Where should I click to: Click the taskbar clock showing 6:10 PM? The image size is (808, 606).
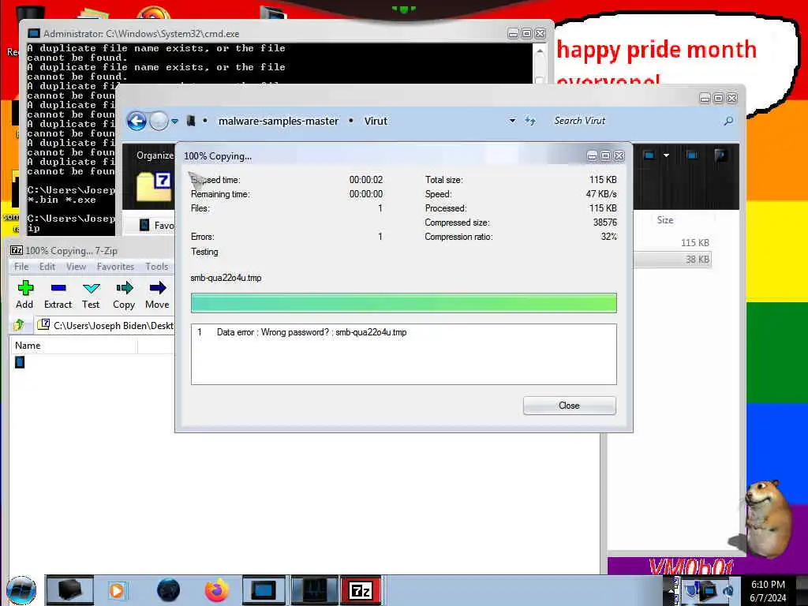768,590
